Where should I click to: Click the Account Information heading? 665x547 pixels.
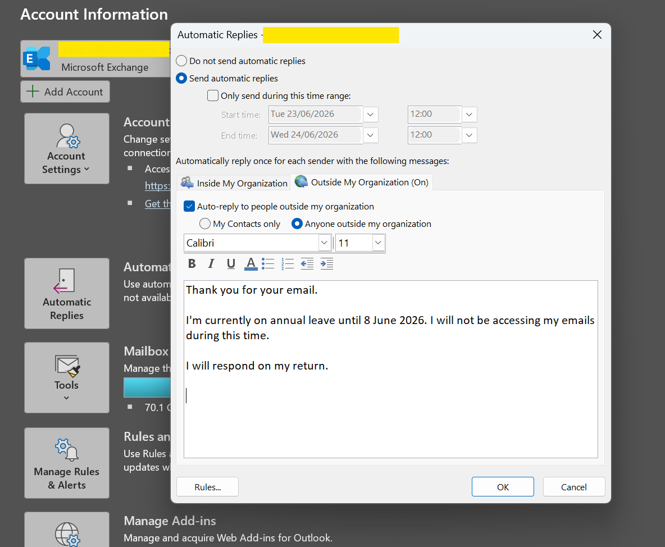pyautogui.click(x=94, y=15)
